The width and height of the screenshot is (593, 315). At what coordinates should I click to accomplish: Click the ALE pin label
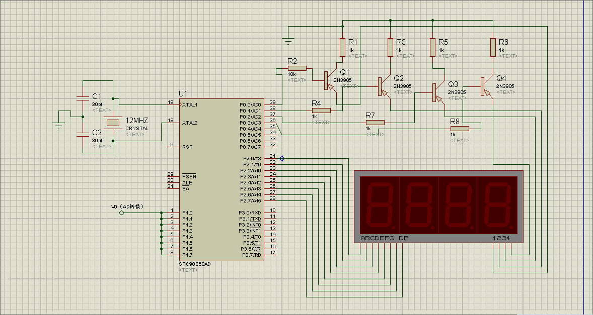(x=187, y=182)
